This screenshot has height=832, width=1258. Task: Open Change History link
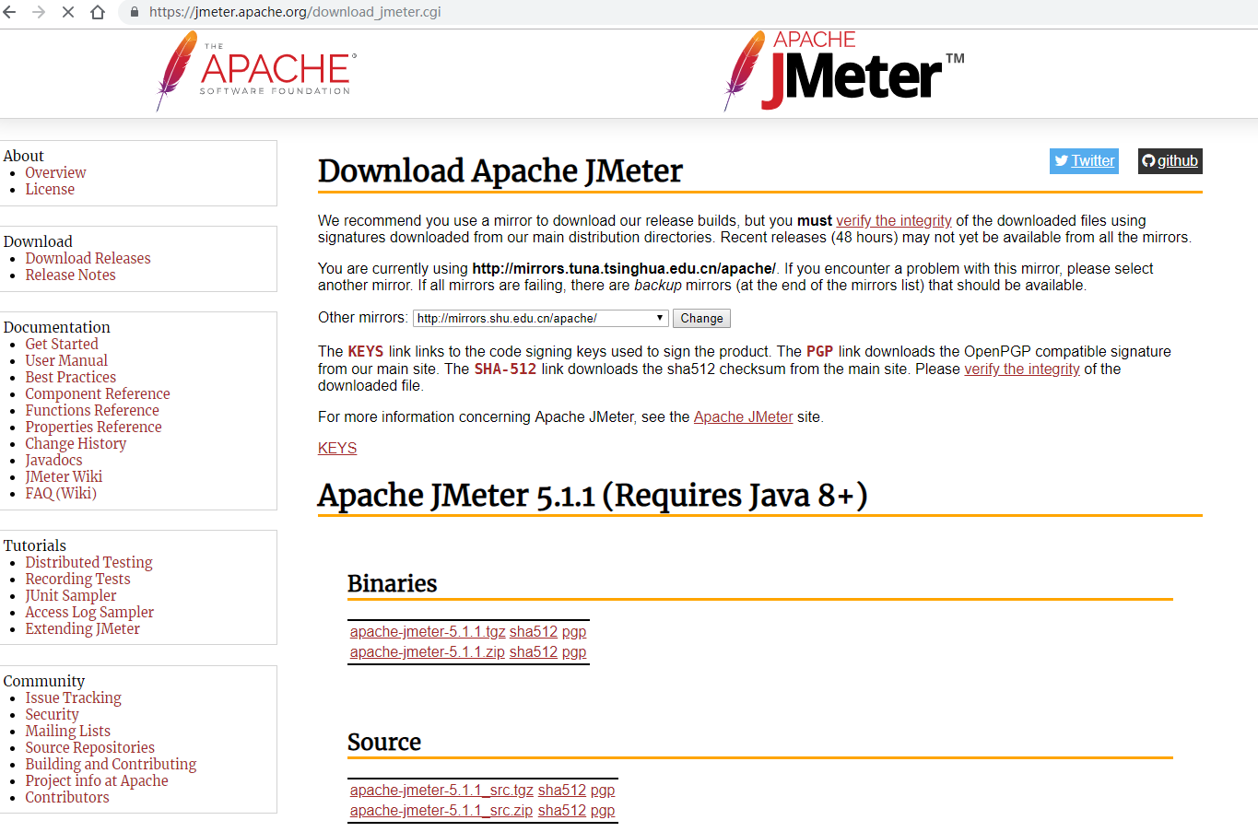coord(76,443)
